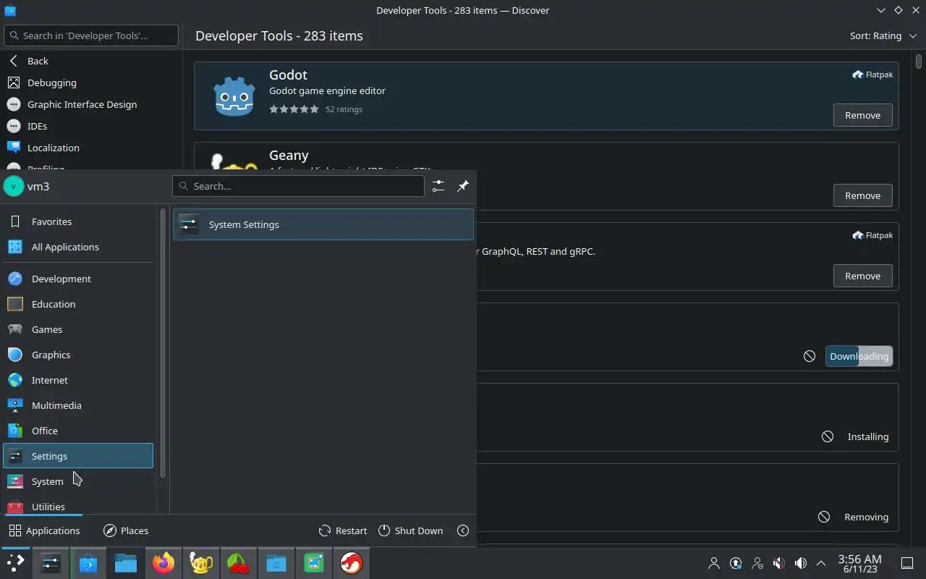Select the Multimedia category
Viewport: 926px width, 579px height.
click(x=78, y=405)
